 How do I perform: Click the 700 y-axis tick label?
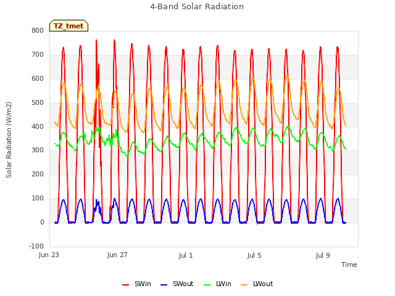[38, 54]
